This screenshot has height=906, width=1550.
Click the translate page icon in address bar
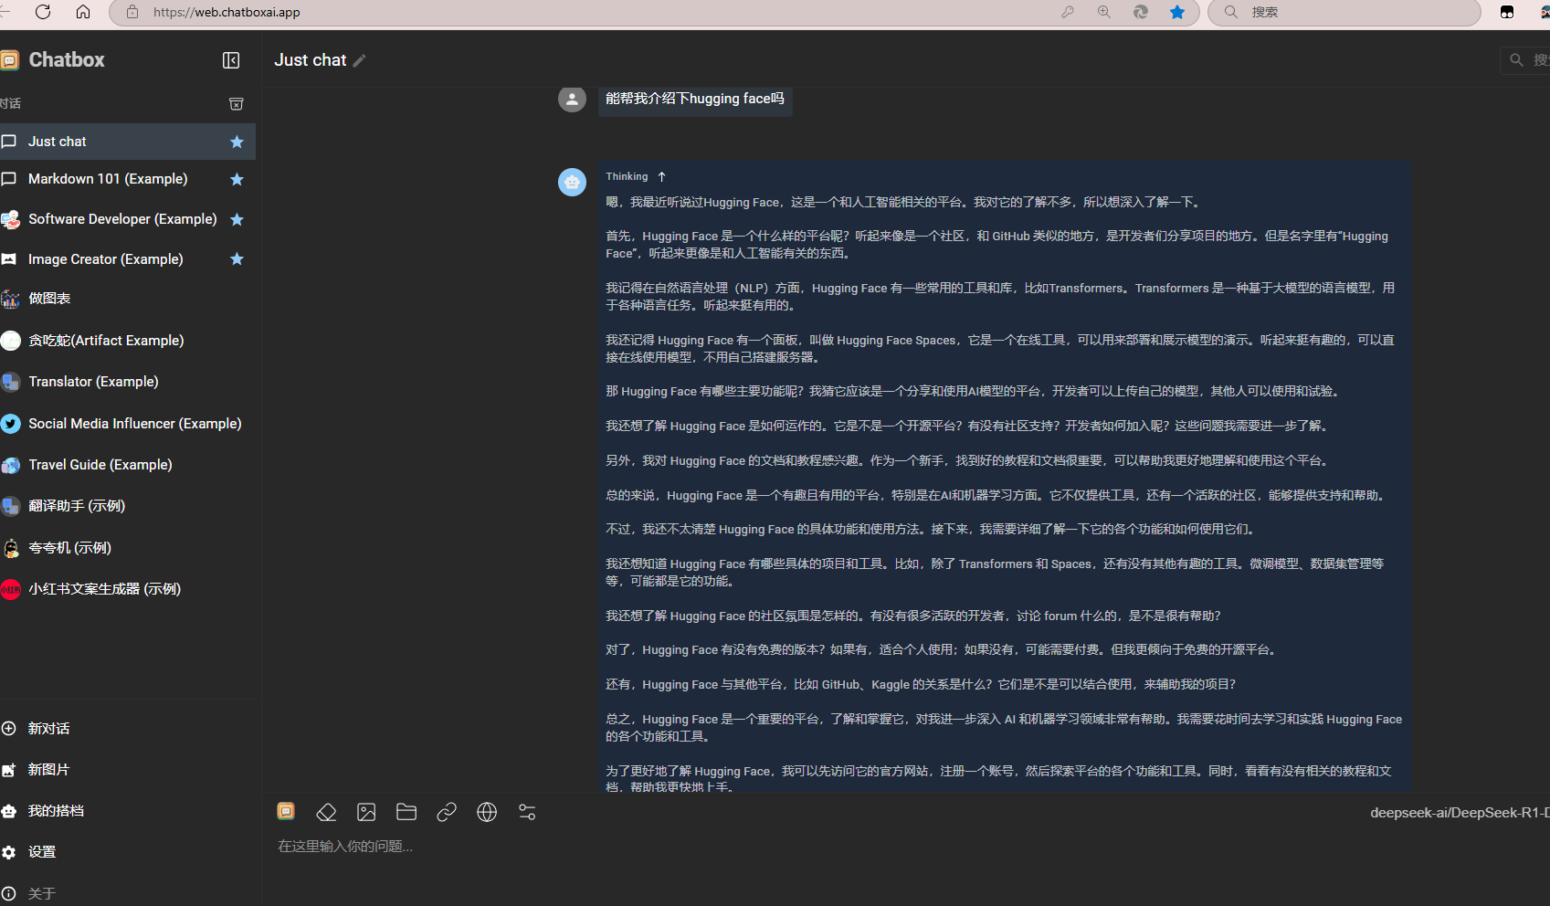[1141, 12]
